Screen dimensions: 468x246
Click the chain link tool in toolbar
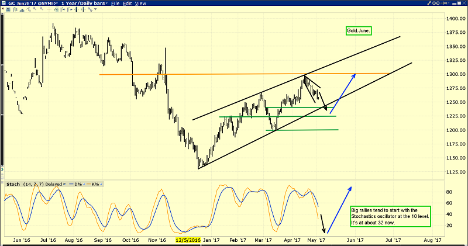tap(90, 9)
